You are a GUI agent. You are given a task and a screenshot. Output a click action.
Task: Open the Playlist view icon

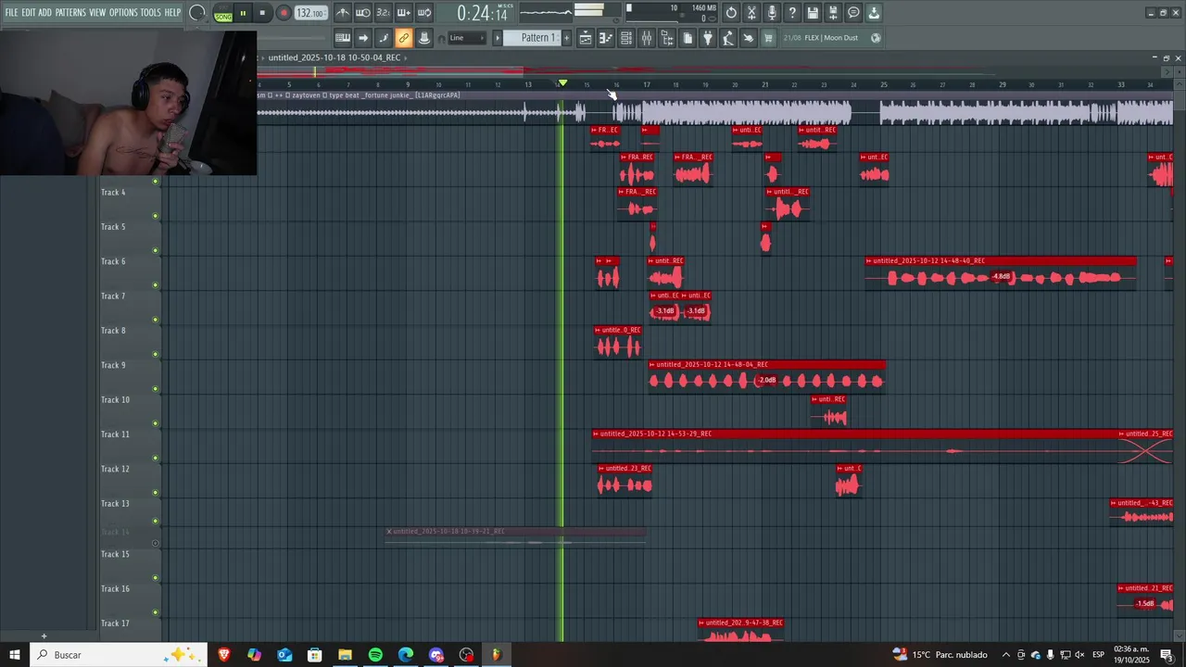pyautogui.click(x=586, y=38)
